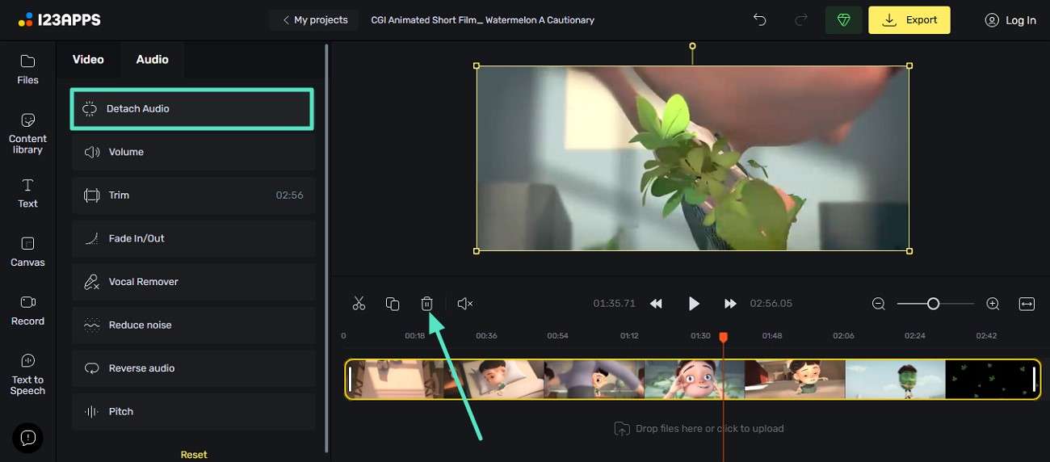
Task: Fast forward the video playback
Action: [730, 304]
